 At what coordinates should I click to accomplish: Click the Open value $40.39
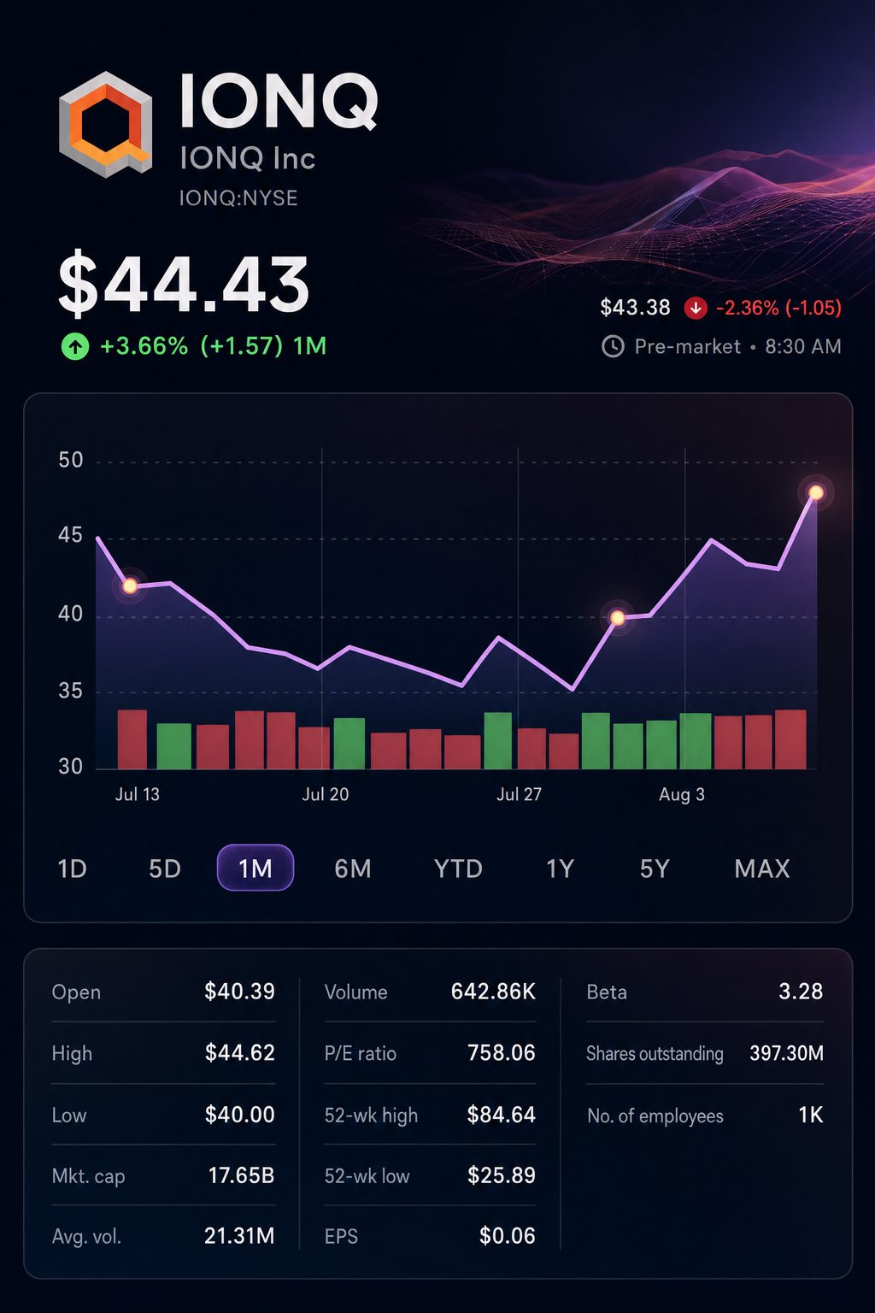(x=239, y=992)
